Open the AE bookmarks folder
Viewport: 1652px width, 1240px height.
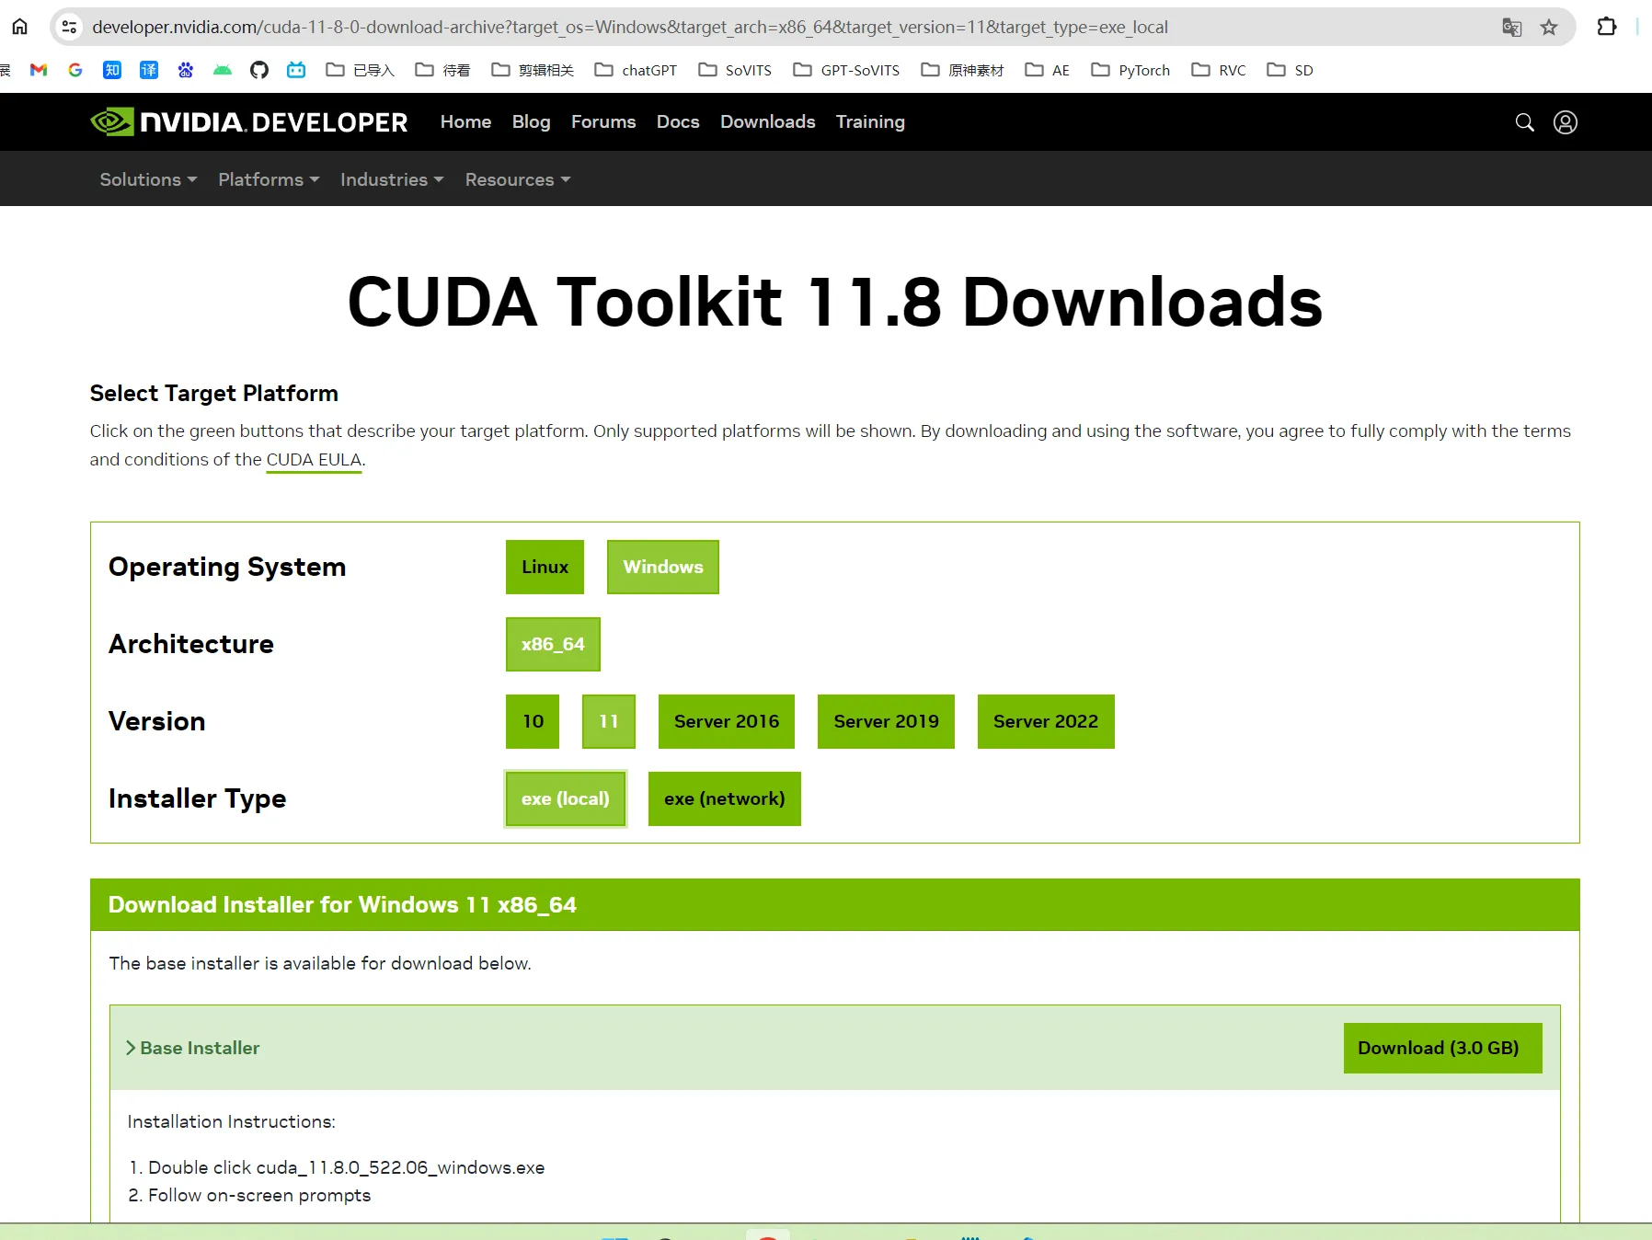click(x=1048, y=70)
